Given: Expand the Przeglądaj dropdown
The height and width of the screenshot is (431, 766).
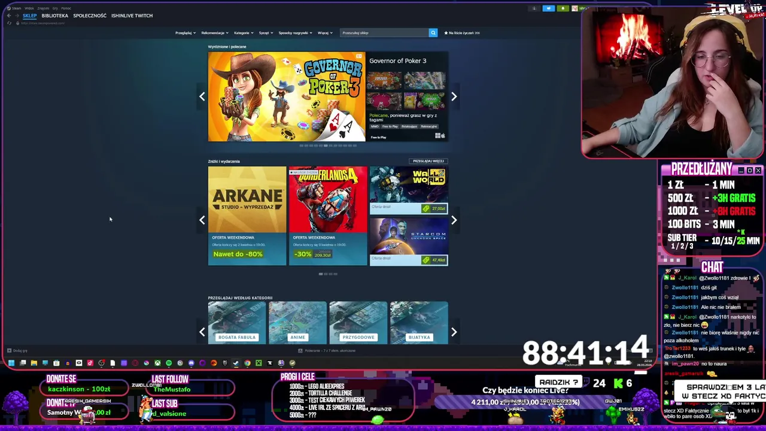Looking at the screenshot, I should point(186,33).
